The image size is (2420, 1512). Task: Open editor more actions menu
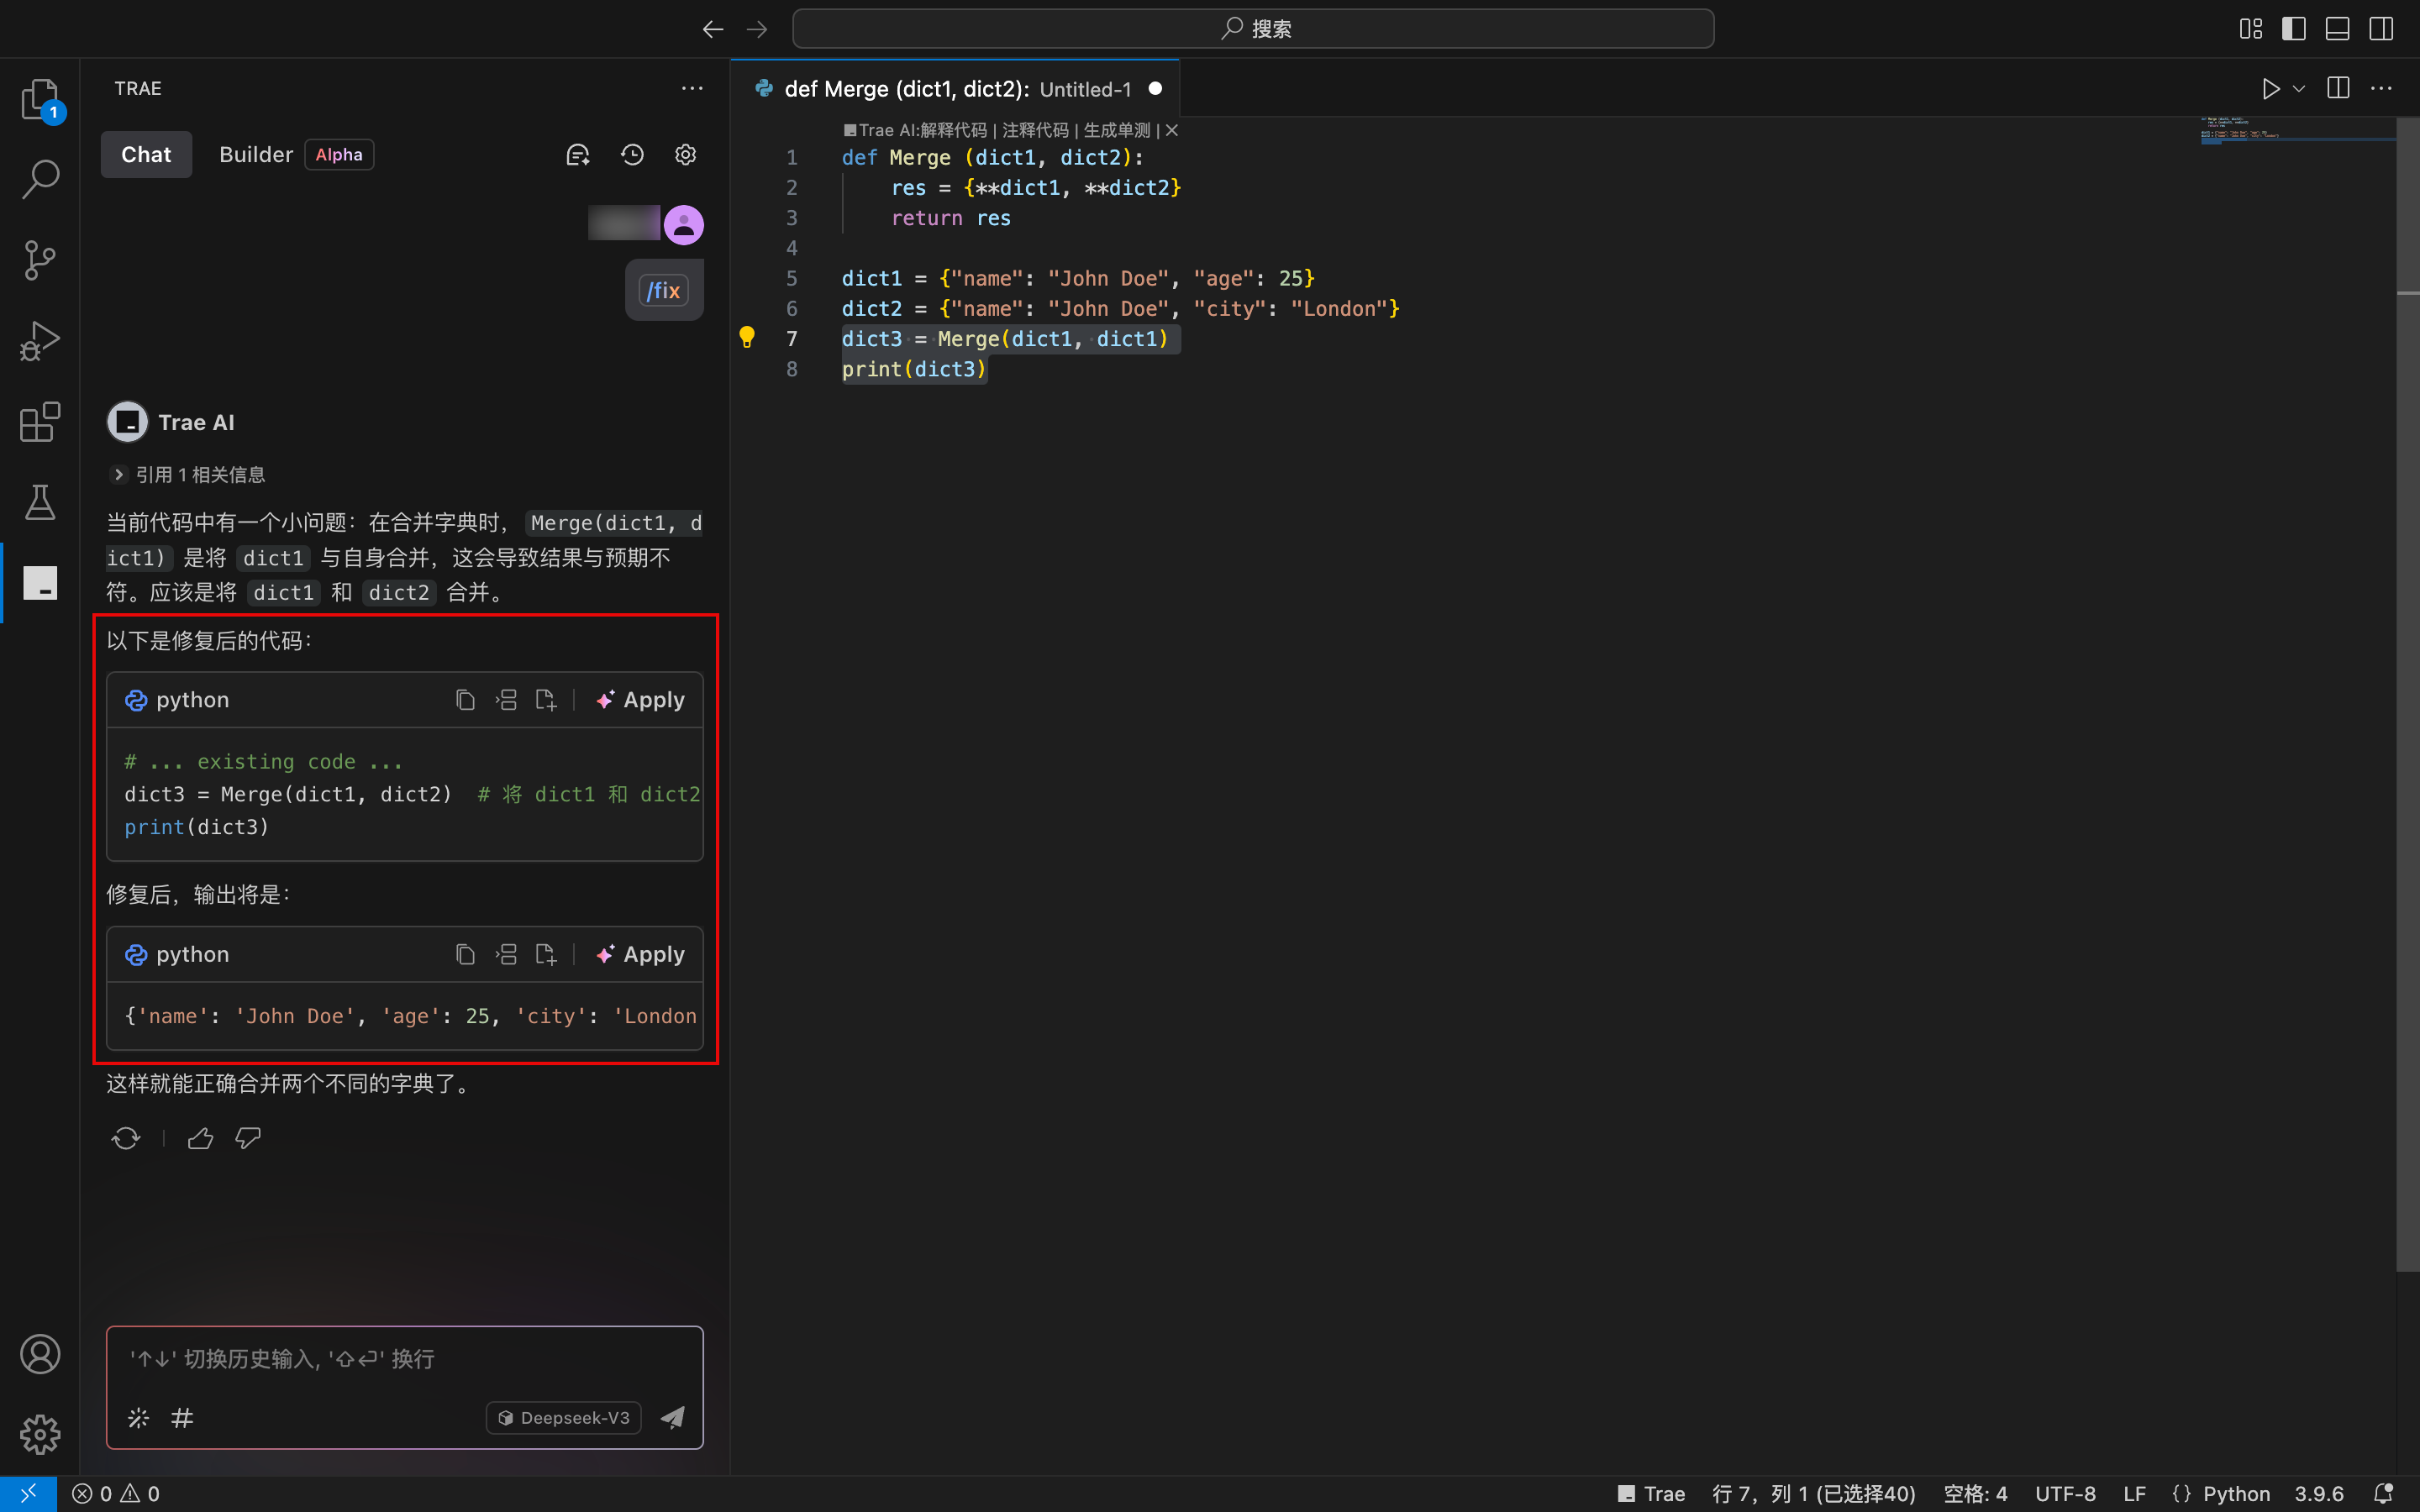(2382, 89)
